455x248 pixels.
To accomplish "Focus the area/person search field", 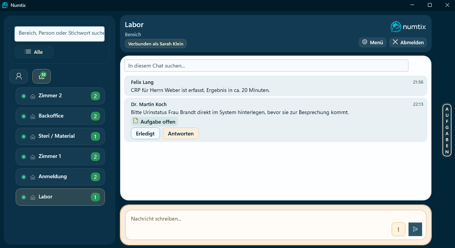I will [60, 34].
